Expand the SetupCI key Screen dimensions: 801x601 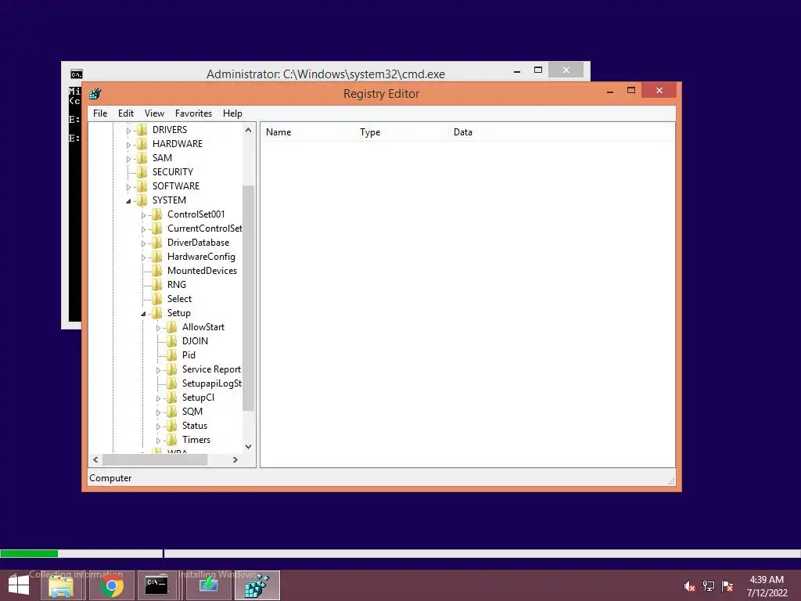tap(158, 398)
